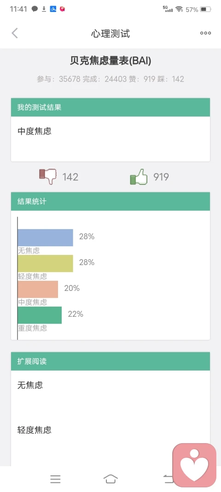This screenshot has height=492, width=221.
Task: Select the blue 无焦虑 28% bar
Action: tap(46, 237)
